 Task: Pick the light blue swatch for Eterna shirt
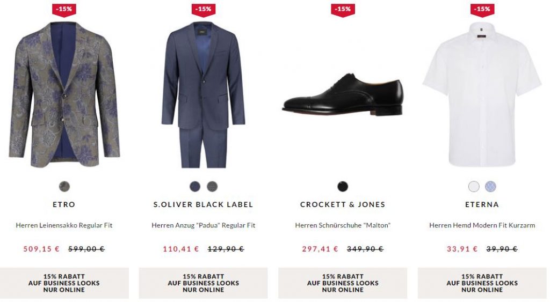[x=490, y=187]
